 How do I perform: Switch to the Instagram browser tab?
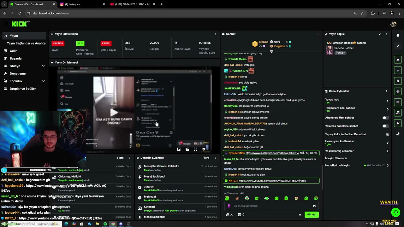pyautogui.click(x=82, y=4)
